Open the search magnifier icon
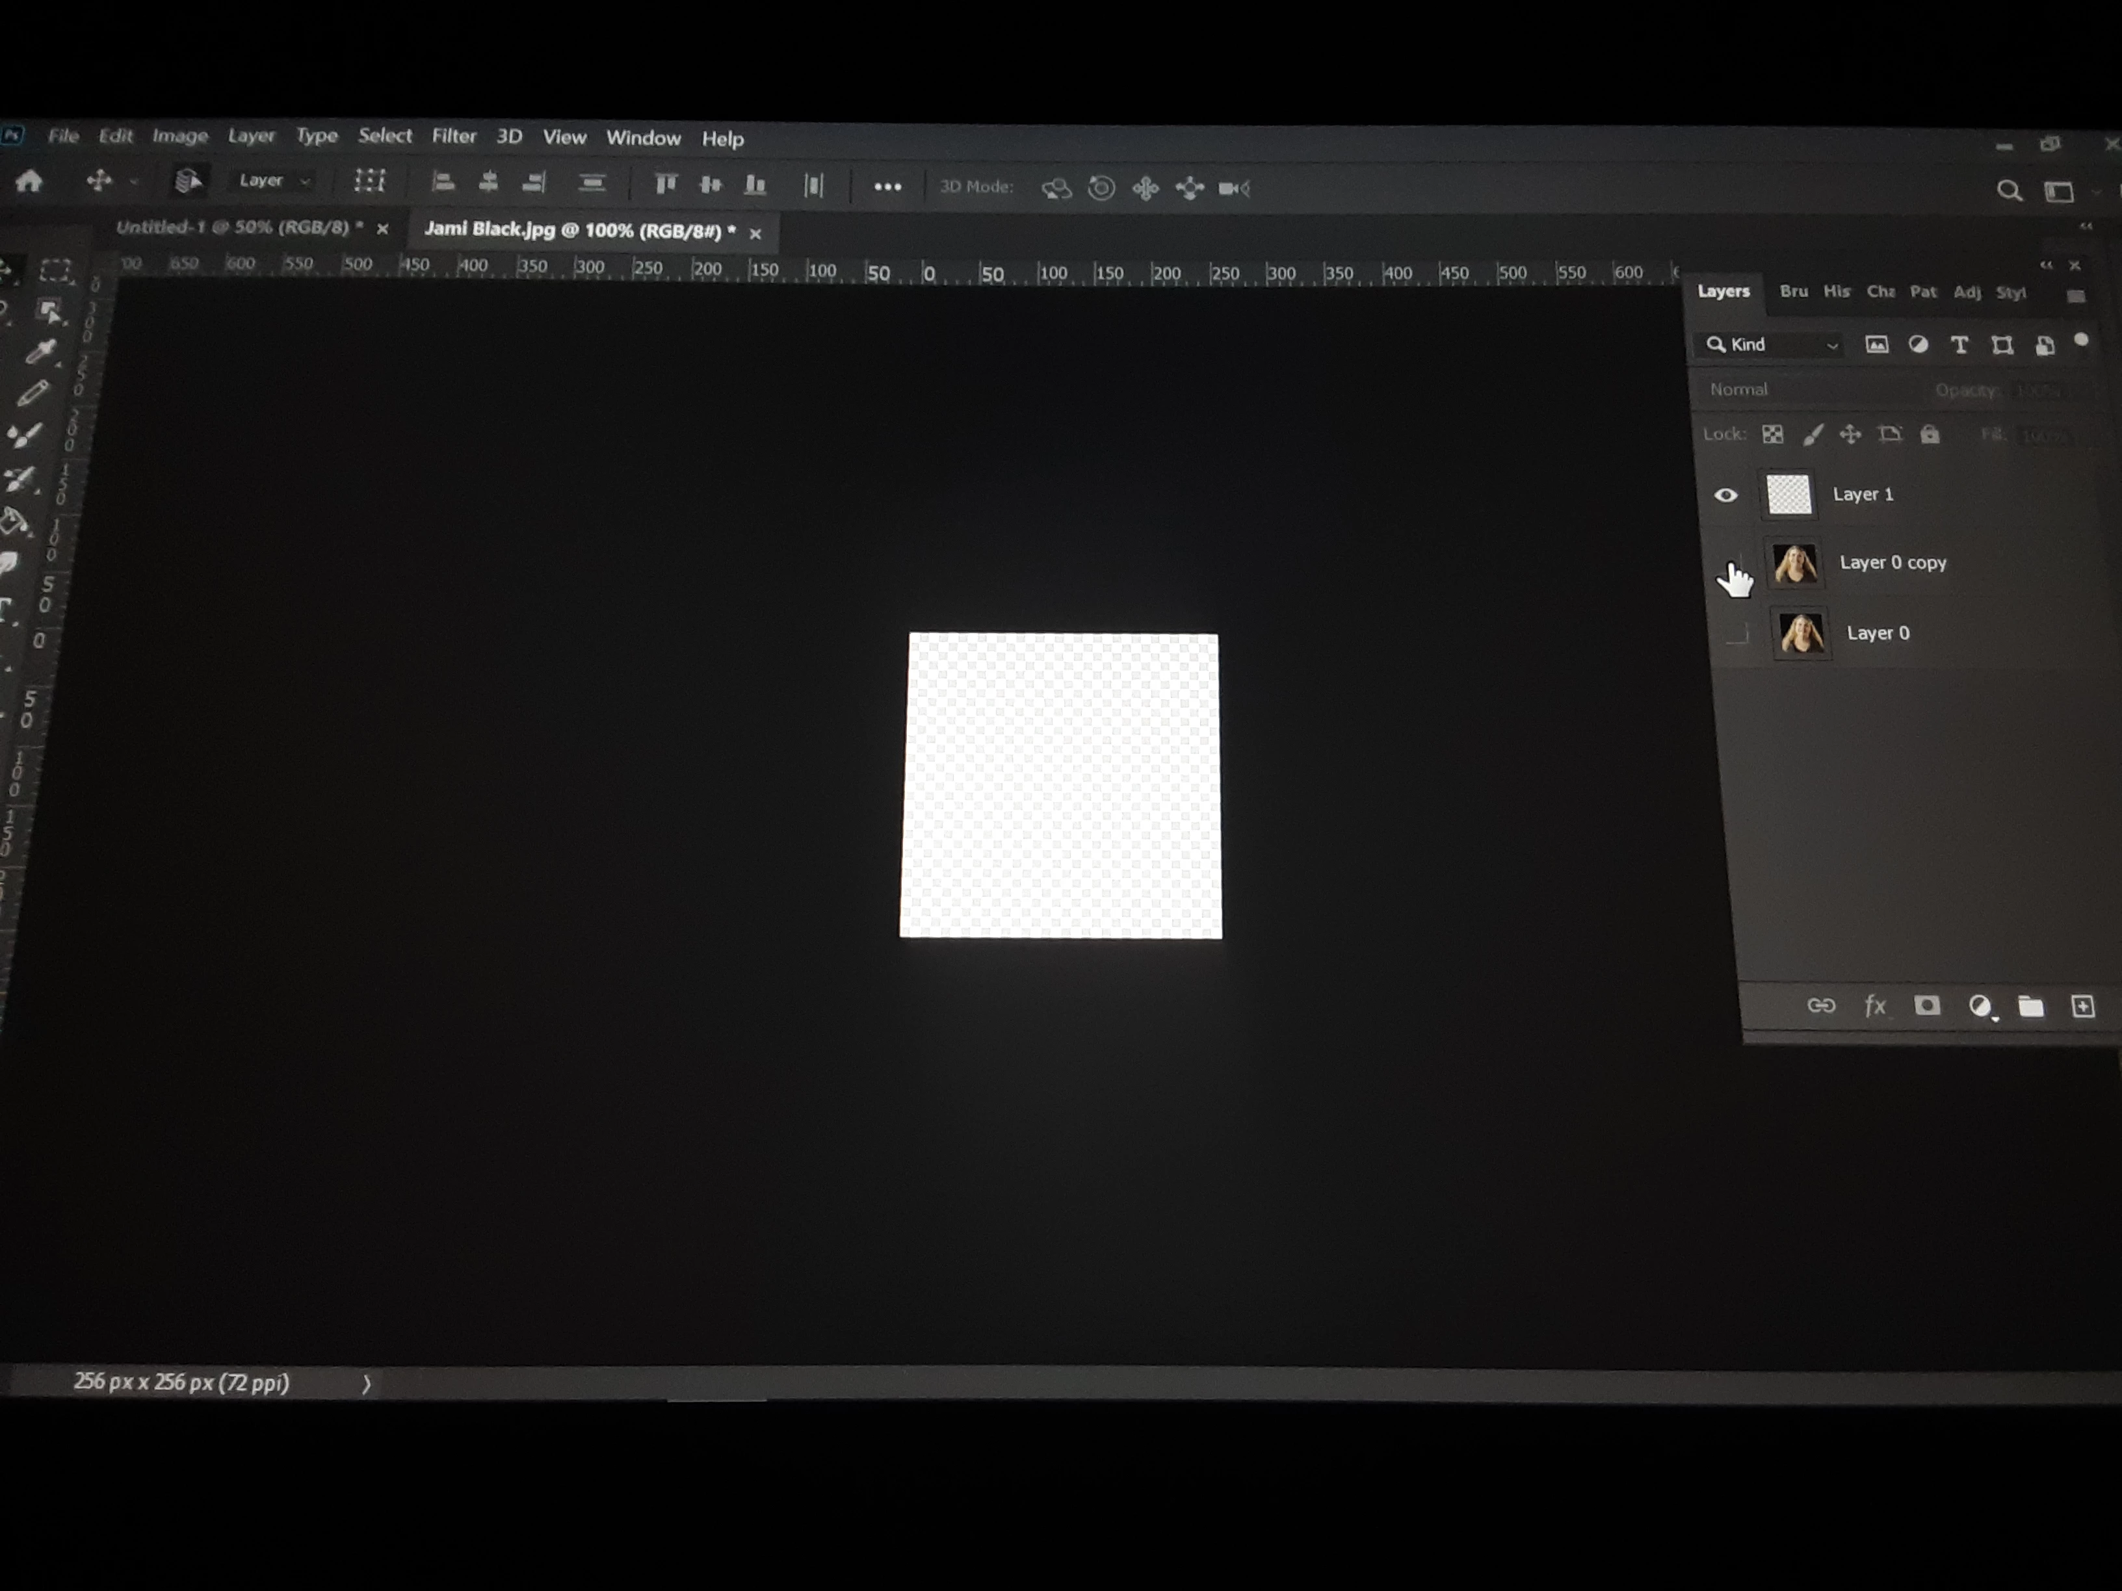 [x=2009, y=190]
